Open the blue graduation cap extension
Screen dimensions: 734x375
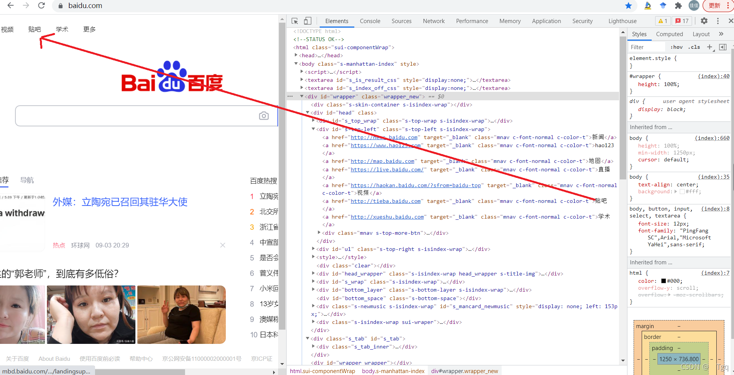tap(663, 5)
